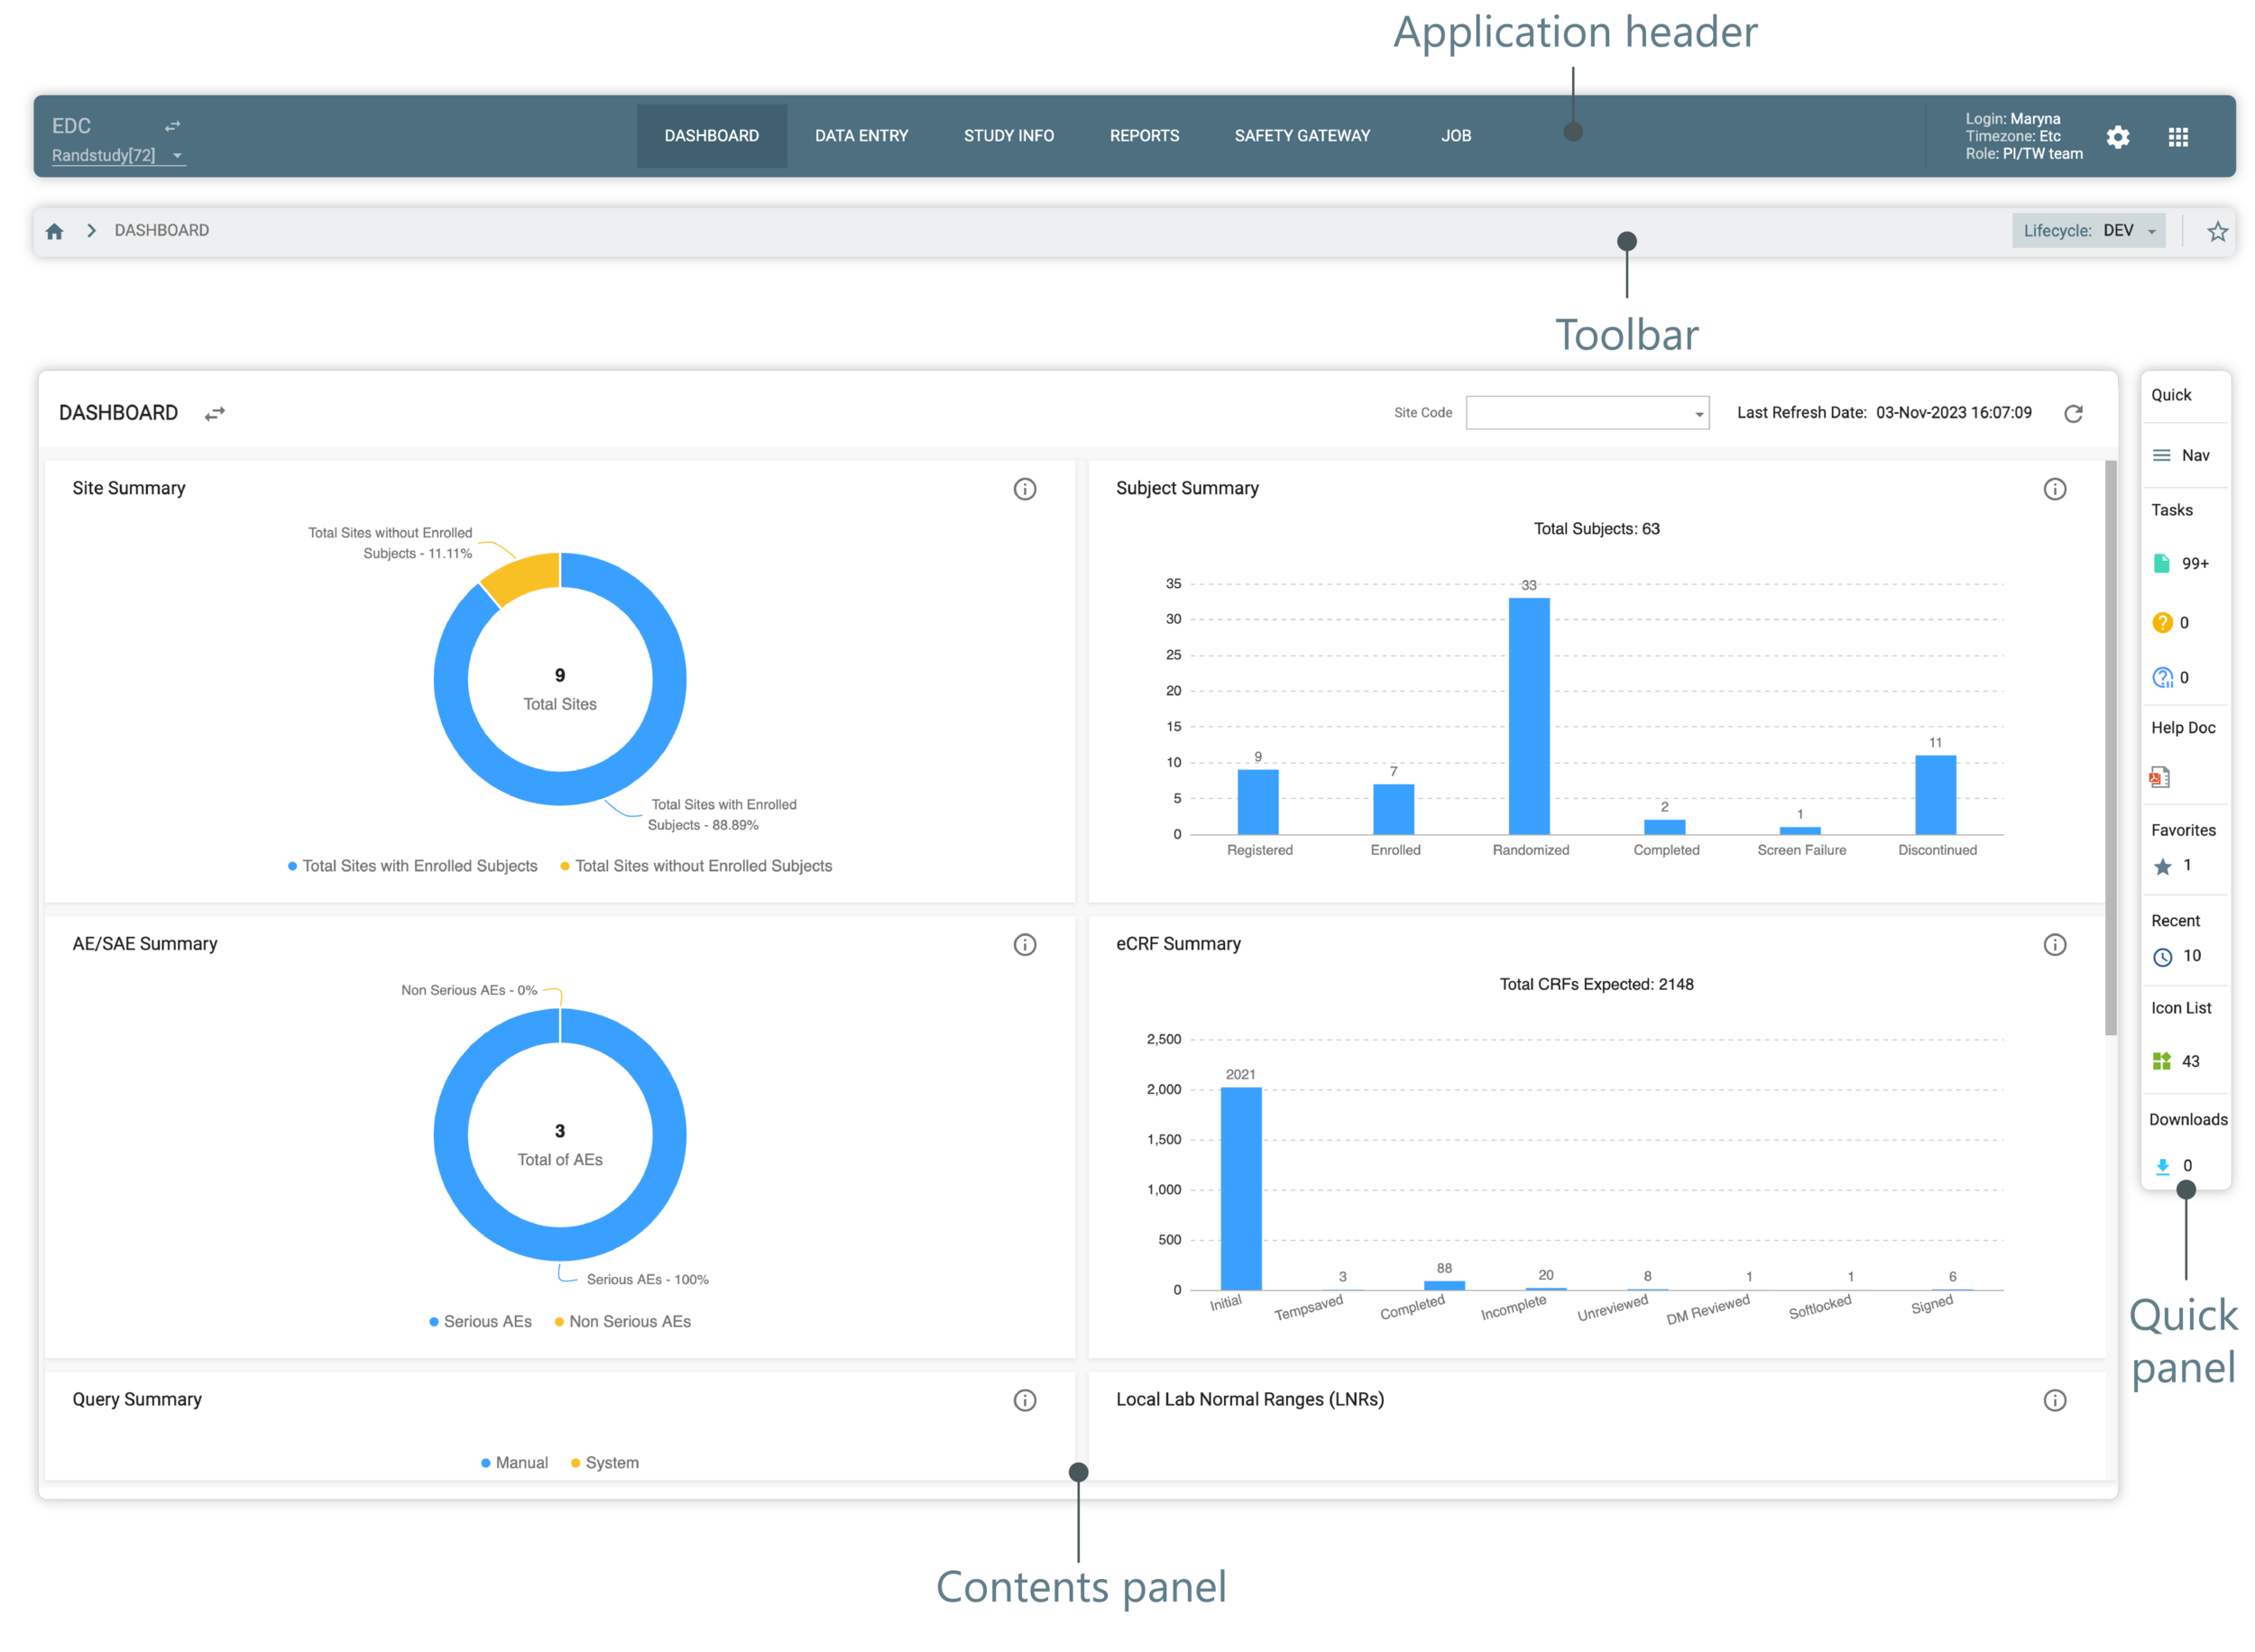Show info for AE/SAE Summary
The width and height of the screenshot is (2255, 1652).
point(1025,944)
